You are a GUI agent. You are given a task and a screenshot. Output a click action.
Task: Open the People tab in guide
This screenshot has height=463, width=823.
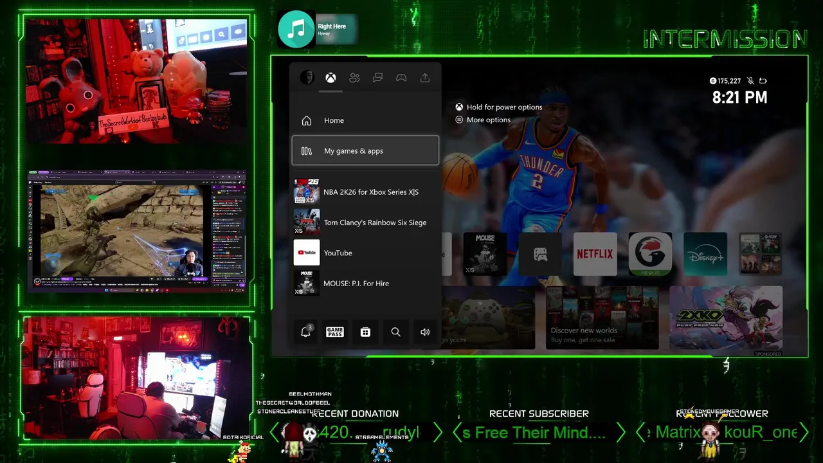pyautogui.click(x=354, y=78)
